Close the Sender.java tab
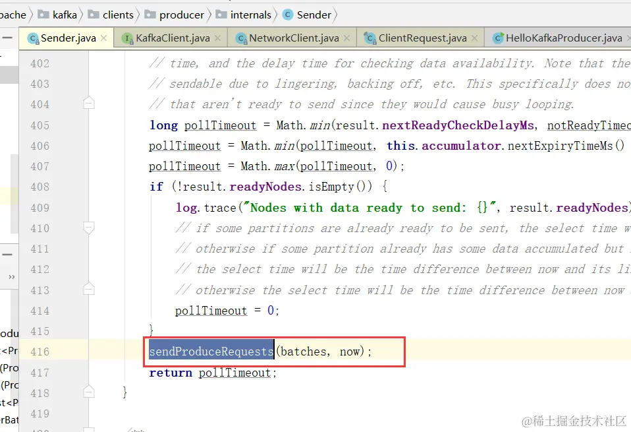Screen dimensions: 631x432 click(x=104, y=38)
